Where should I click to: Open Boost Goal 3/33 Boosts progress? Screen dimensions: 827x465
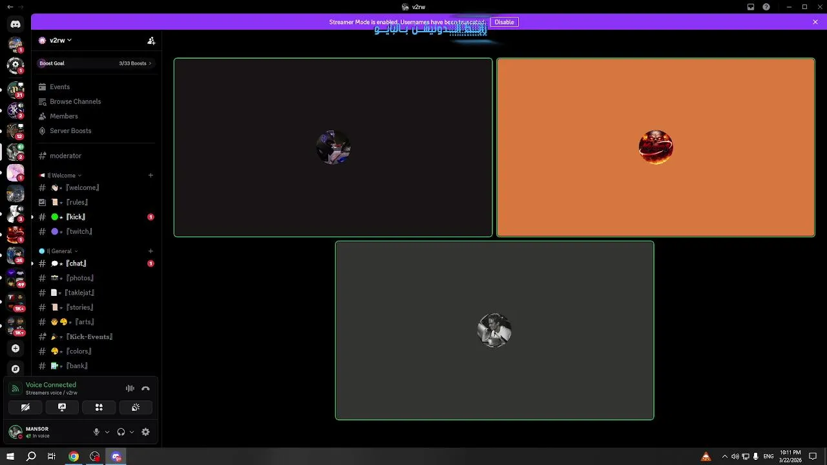click(95, 63)
